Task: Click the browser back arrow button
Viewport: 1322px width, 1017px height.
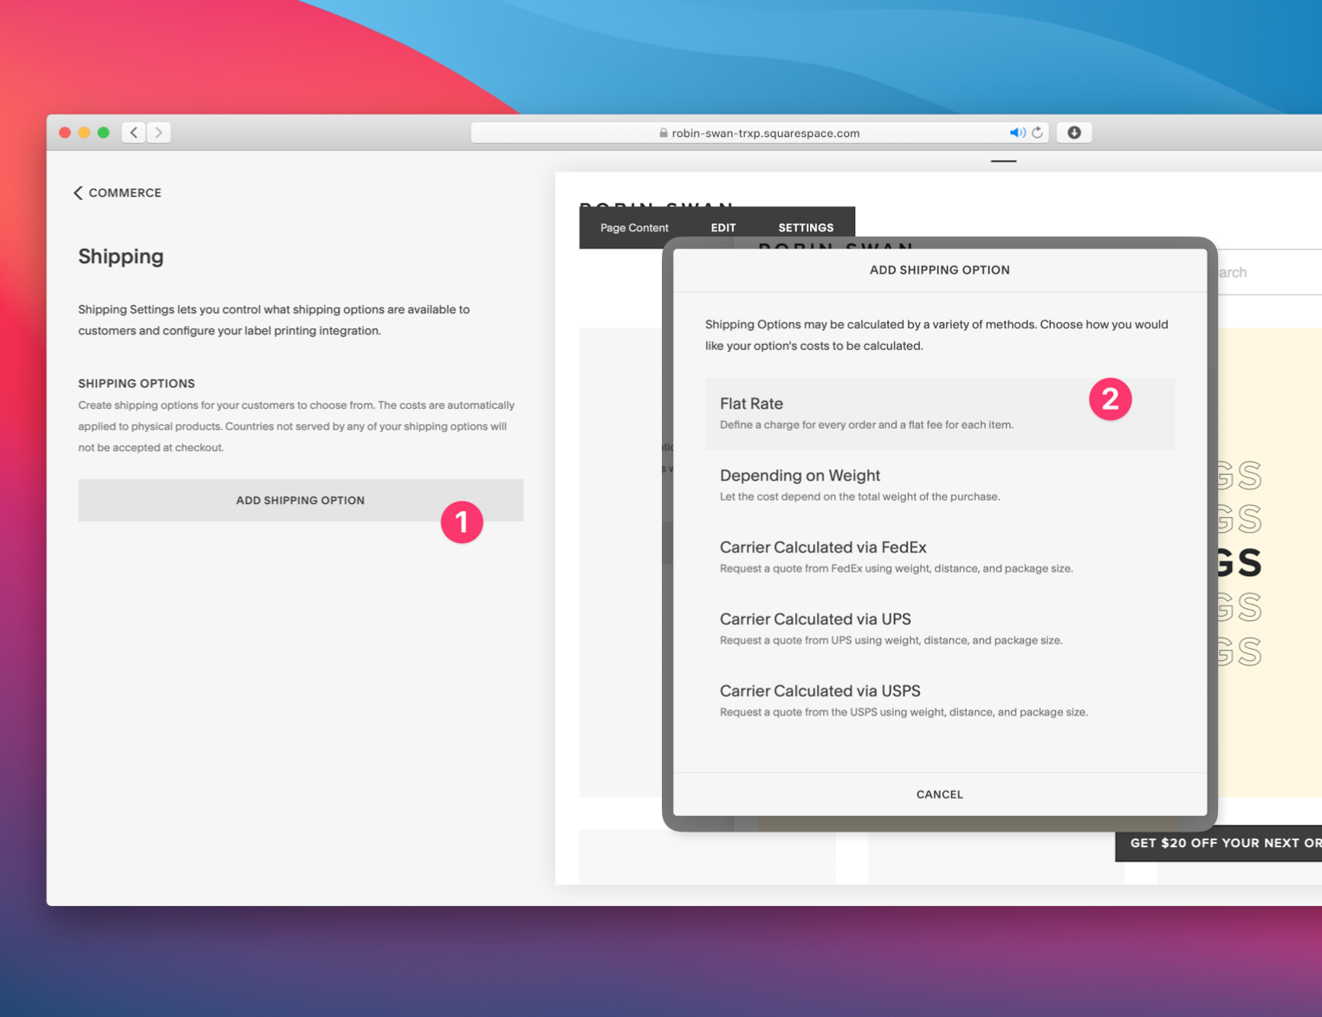Action: point(133,133)
